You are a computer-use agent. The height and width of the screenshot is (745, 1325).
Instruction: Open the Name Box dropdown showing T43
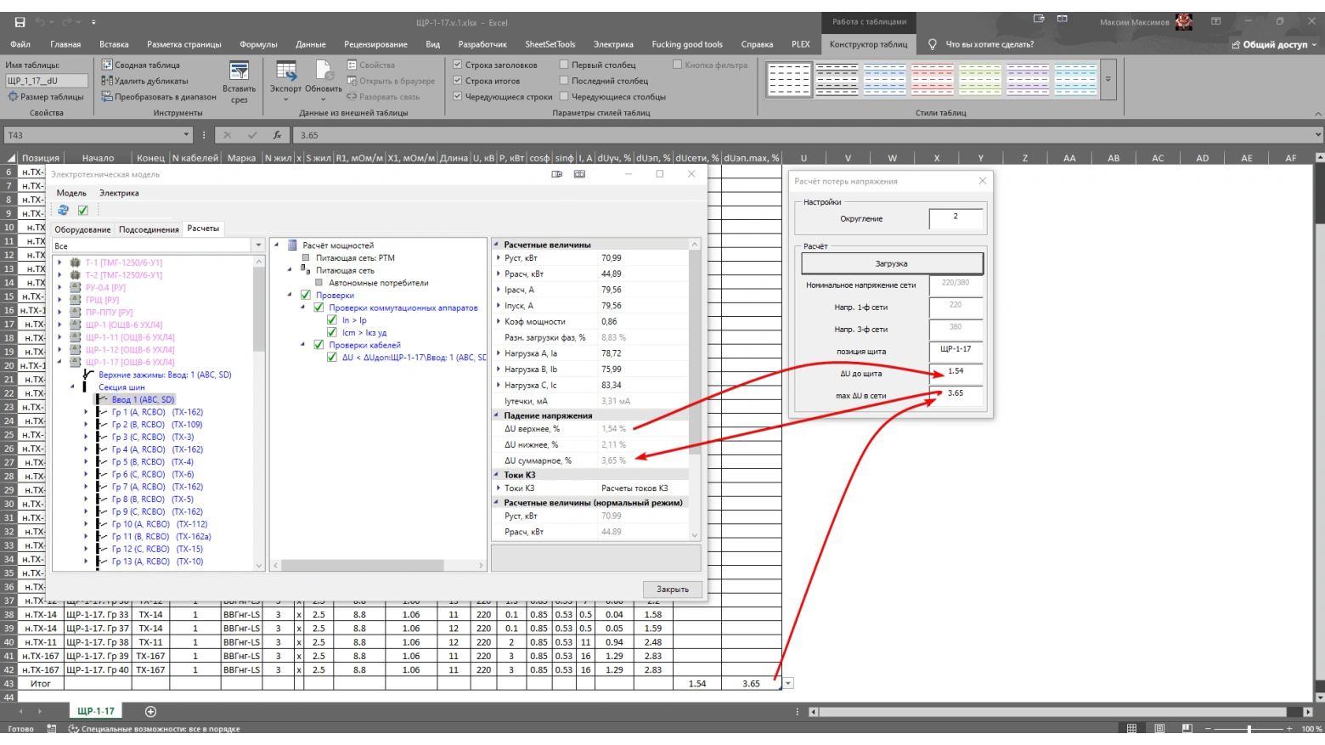pos(187,135)
